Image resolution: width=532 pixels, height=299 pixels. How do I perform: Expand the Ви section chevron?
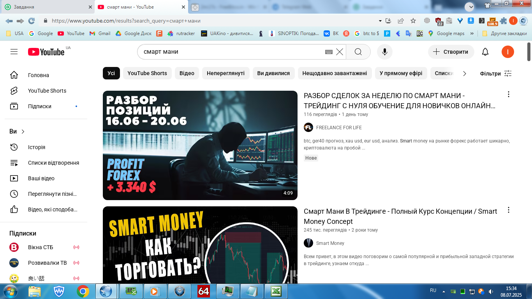click(x=23, y=132)
